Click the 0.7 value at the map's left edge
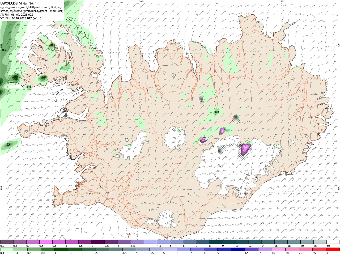Image resolution: width=340 pixels, height=255 pixels. click(x=4, y=50)
